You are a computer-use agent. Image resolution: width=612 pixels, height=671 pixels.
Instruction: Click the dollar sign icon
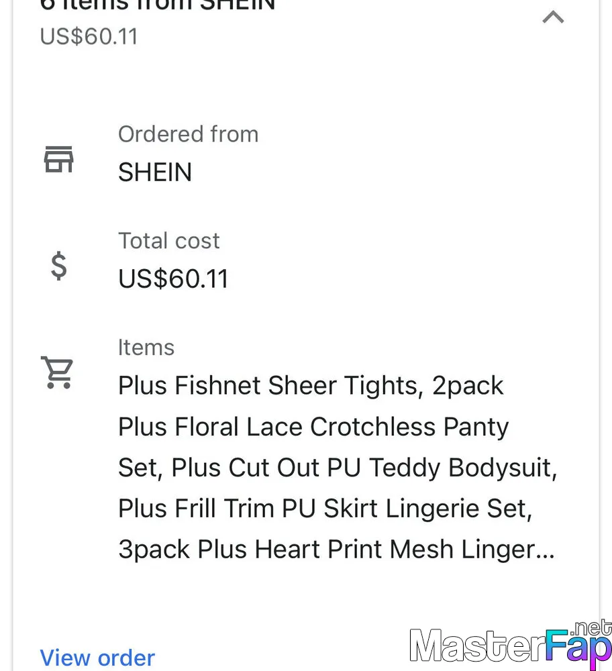(x=58, y=266)
